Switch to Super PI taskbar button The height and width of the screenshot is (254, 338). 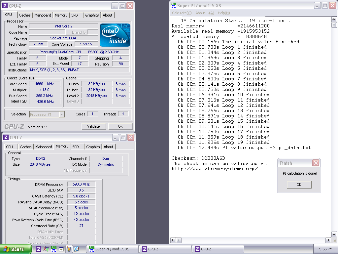click(x=112, y=249)
